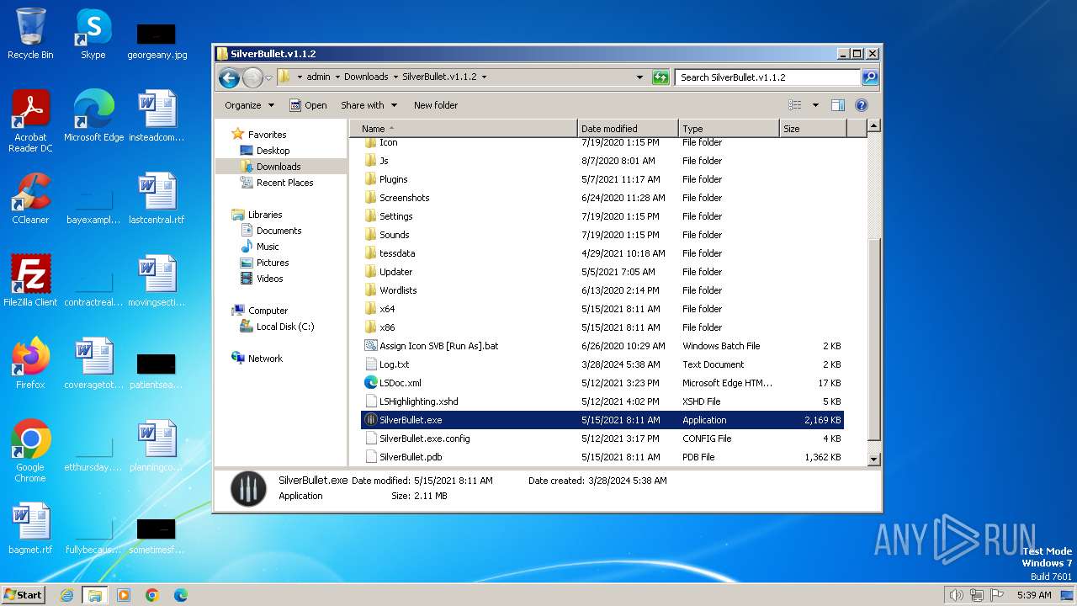1077x606 pixels.
Task: Expand the SilverBullet.v1.1.2 breadcrumb arrow
Action: pos(484,77)
